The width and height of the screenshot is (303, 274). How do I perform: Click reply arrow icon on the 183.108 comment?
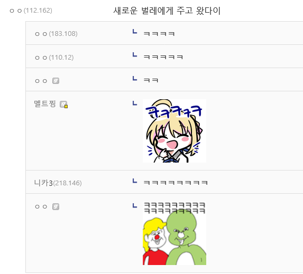coord(135,32)
